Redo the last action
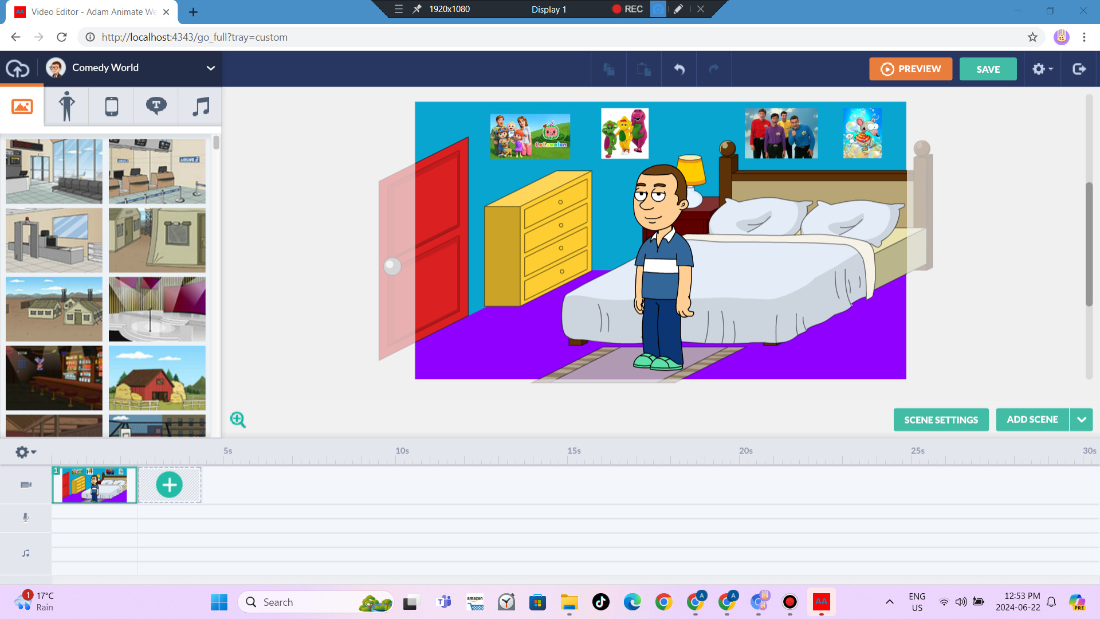The width and height of the screenshot is (1100, 619). click(714, 69)
